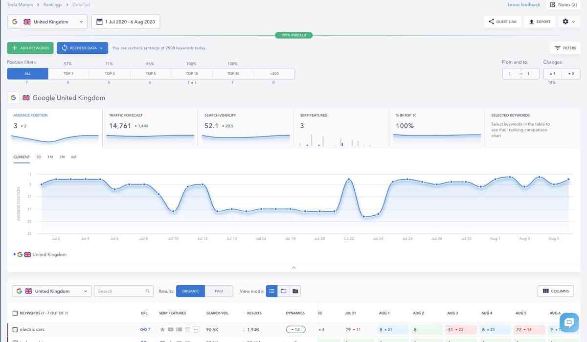Collapse the chart with the chevron below it
Image resolution: width=587 pixels, height=342 pixels.
click(x=293, y=268)
